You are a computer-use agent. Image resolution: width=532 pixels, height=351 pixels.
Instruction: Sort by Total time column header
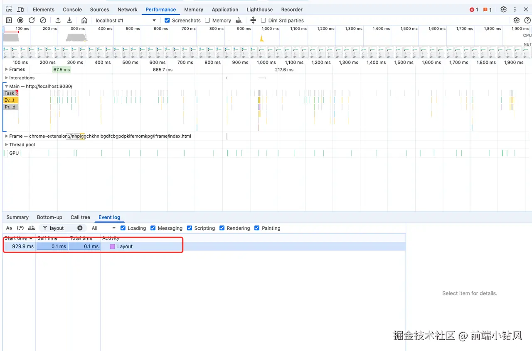point(84,238)
